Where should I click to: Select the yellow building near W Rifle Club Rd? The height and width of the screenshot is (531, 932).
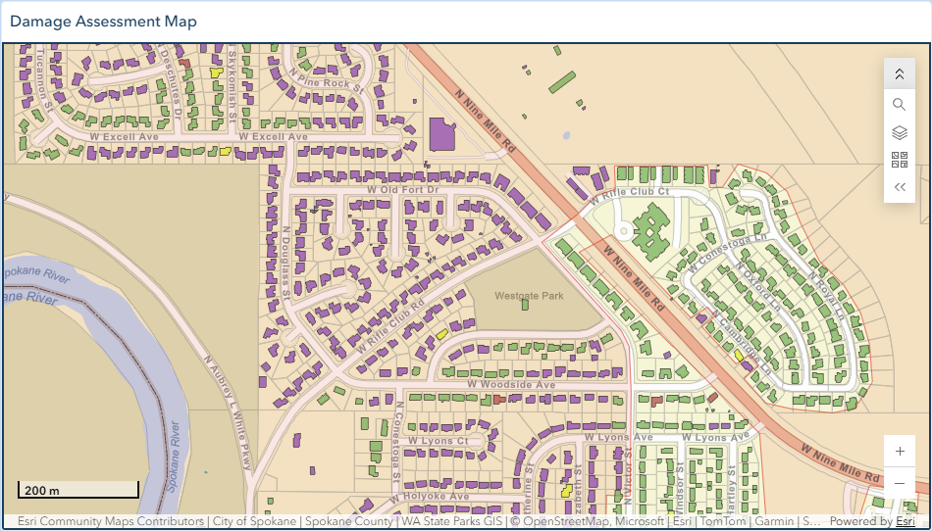click(441, 333)
